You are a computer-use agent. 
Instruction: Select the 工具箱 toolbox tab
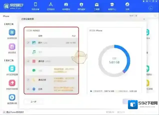[x=97, y=6]
